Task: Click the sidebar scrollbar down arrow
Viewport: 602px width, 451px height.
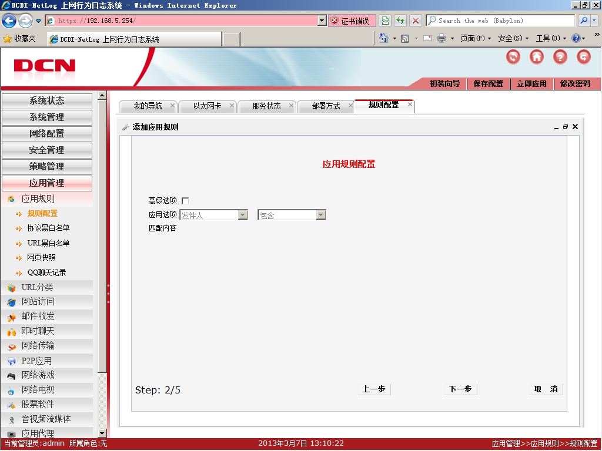Action: coord(102,433)
